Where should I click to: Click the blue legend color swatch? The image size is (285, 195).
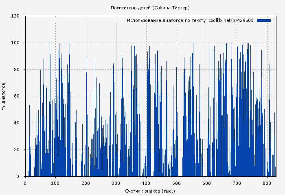[x=264, y=20]
